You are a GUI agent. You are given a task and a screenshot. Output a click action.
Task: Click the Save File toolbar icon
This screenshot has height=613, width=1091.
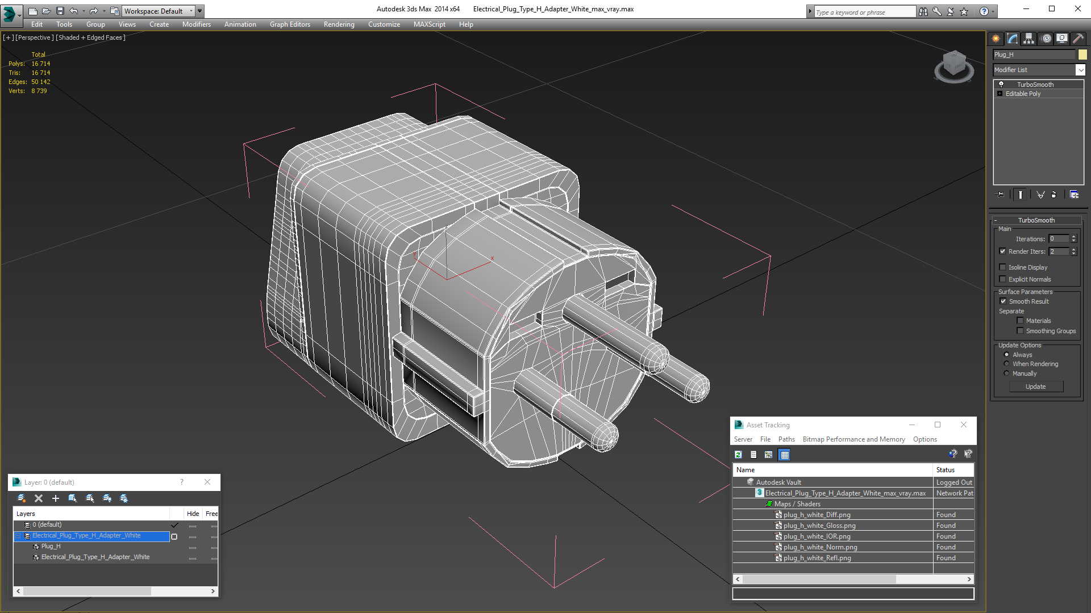point(60,11)
